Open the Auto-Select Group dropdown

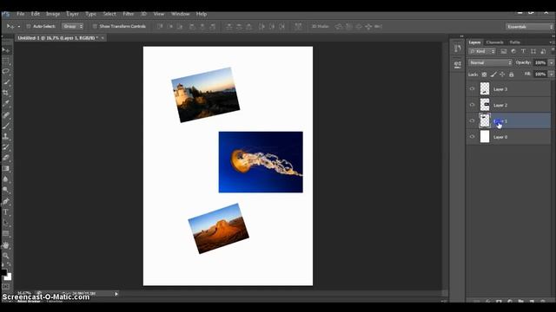click(73, 27)
